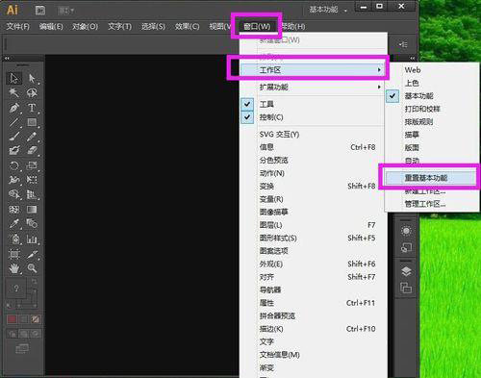Image resolution: width=481 pixels, height=378 pixels.
Task: Click 管理工作区... entry
Action: coord(432,204)
